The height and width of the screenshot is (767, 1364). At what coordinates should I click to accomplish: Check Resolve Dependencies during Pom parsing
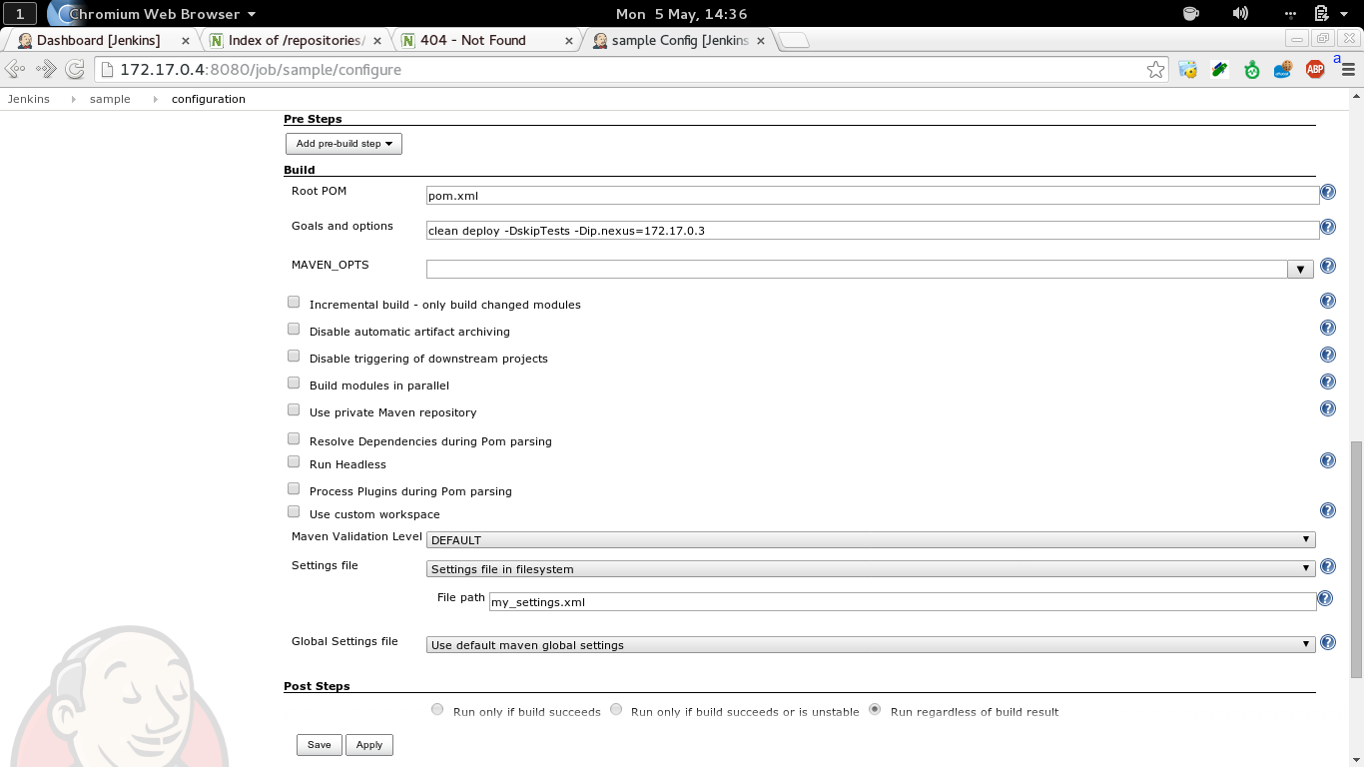point(294,438)
